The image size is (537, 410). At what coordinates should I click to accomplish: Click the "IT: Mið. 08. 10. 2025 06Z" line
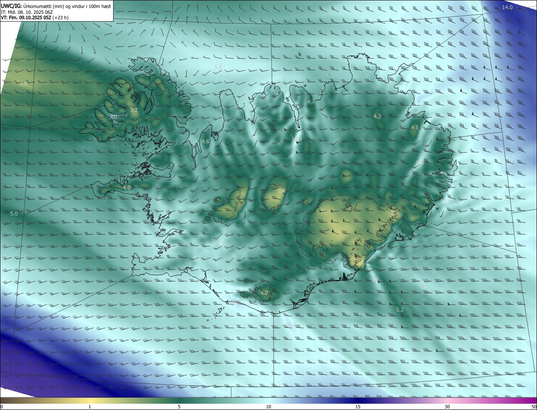click(x=26, y=12)
